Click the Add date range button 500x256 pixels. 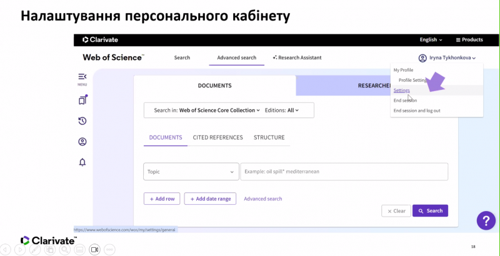[210, 199]
